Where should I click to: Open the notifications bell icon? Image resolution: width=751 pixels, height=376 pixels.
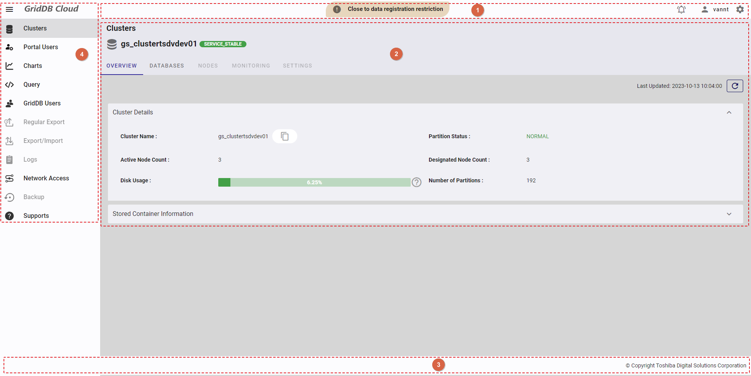point(681,9)
